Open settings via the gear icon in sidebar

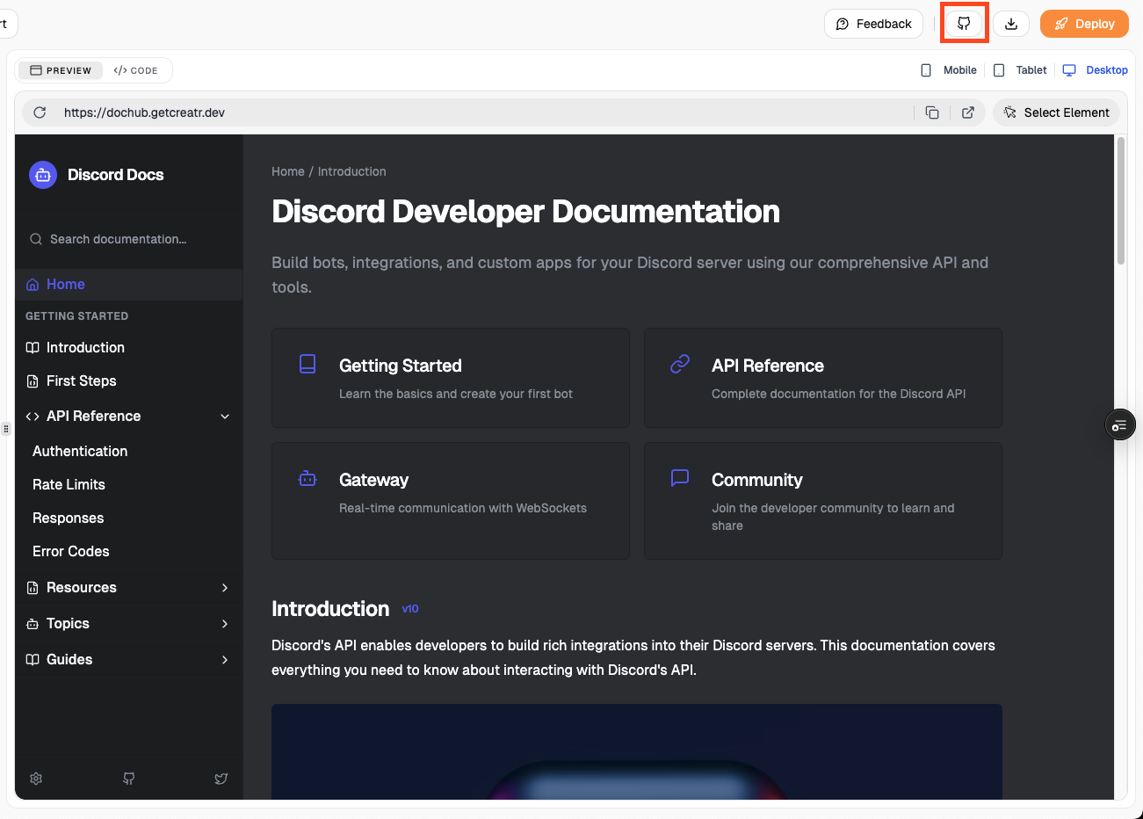[x=35, y=779]
